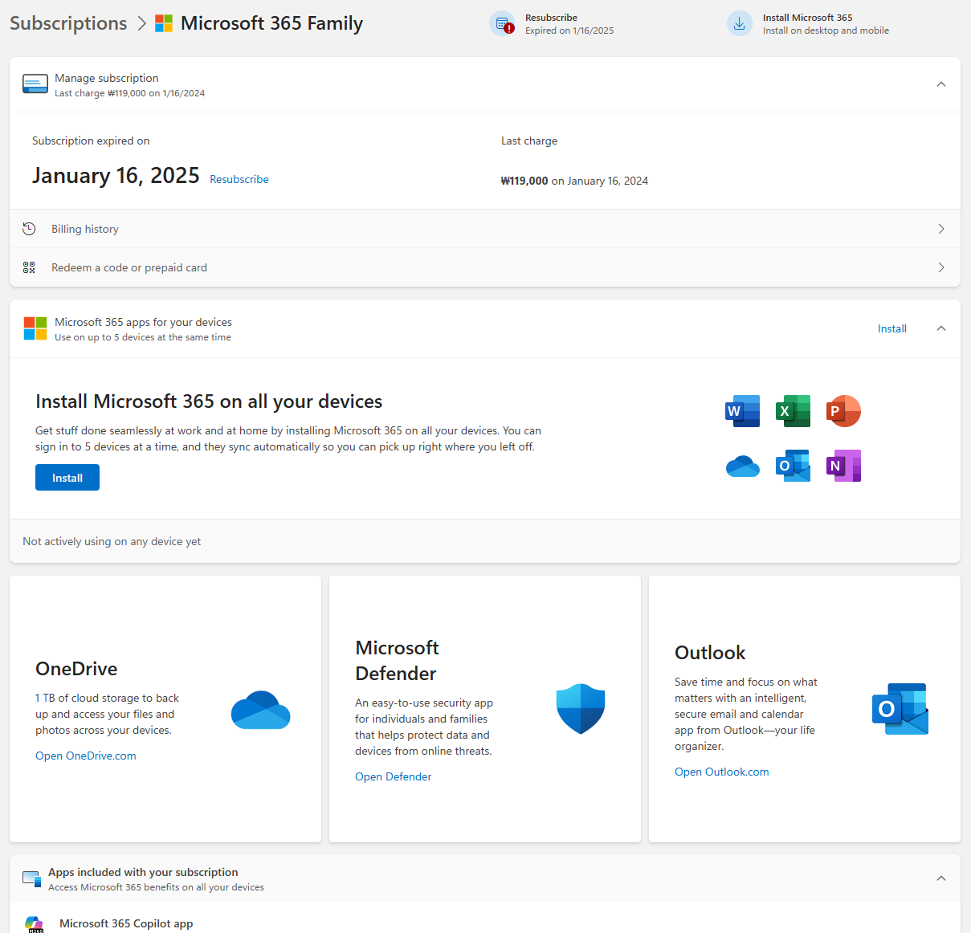Click '₩119,000 on January 16, 2024' amount text

(x=574, y=181)
